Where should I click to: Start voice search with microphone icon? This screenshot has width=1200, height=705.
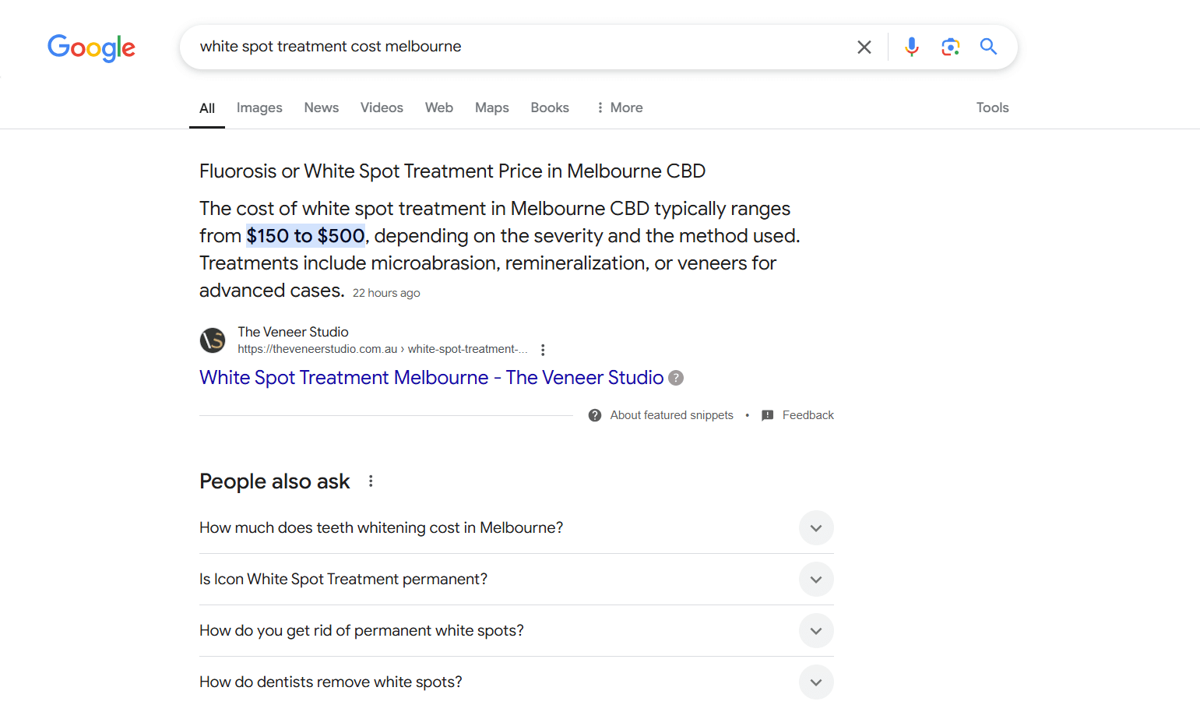(911, 48)
